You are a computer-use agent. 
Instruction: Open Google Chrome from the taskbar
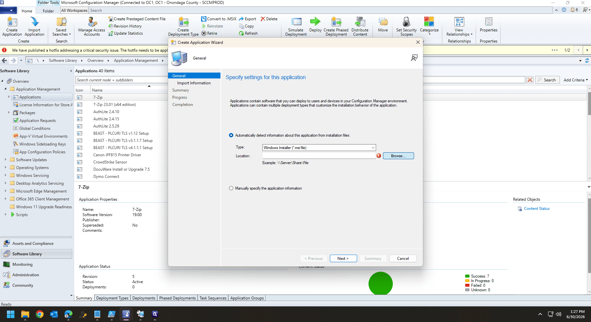[40, 314]
